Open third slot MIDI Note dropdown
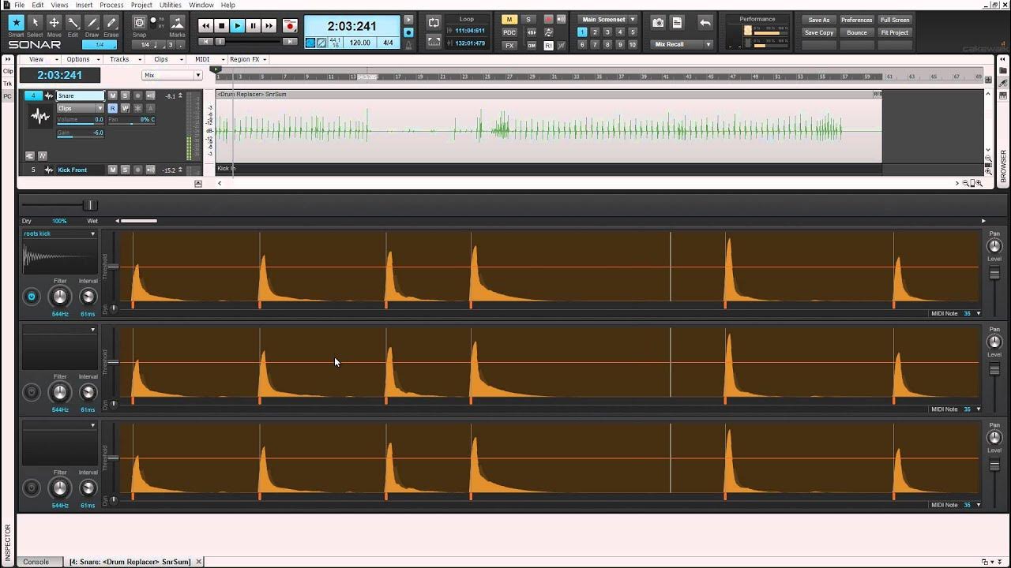Viewport: 1011px width, 568px height. tap(979, 505)
